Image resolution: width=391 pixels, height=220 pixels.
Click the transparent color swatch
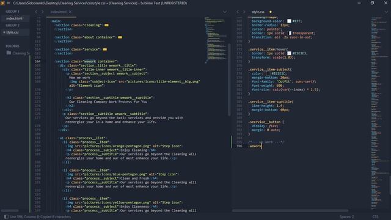289,33
